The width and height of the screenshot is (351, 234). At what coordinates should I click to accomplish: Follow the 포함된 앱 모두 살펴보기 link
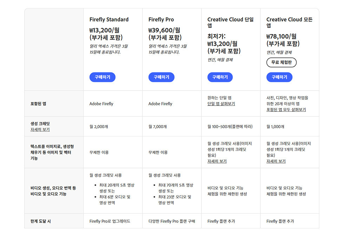(286, 109)
